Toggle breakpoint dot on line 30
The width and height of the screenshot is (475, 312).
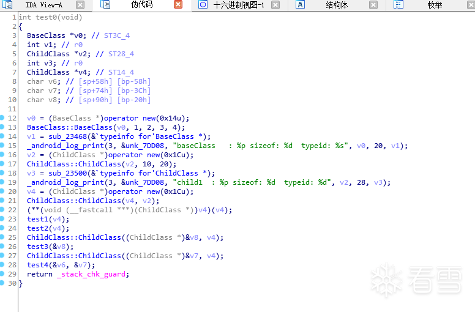(2, 283)
